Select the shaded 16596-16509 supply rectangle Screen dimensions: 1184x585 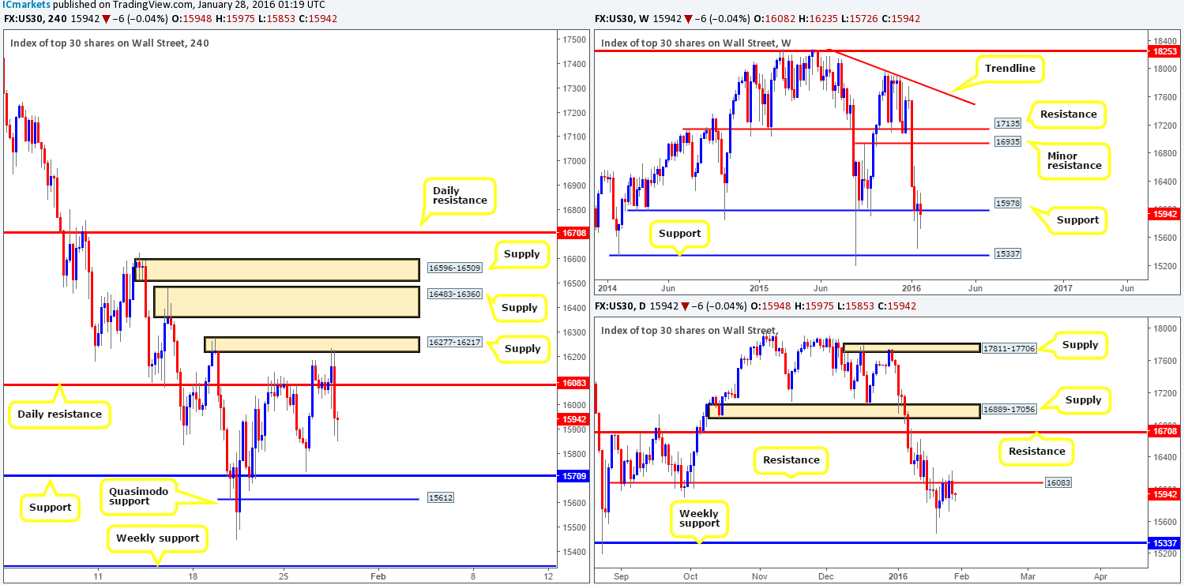pyautogui.click(x=277, y=269)
